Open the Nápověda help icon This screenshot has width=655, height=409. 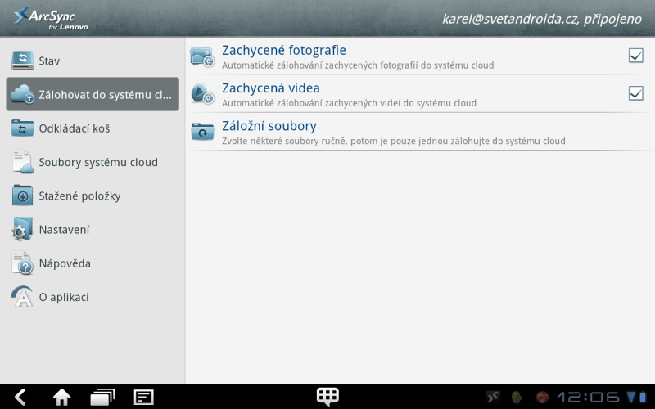[x=23, y=263]
